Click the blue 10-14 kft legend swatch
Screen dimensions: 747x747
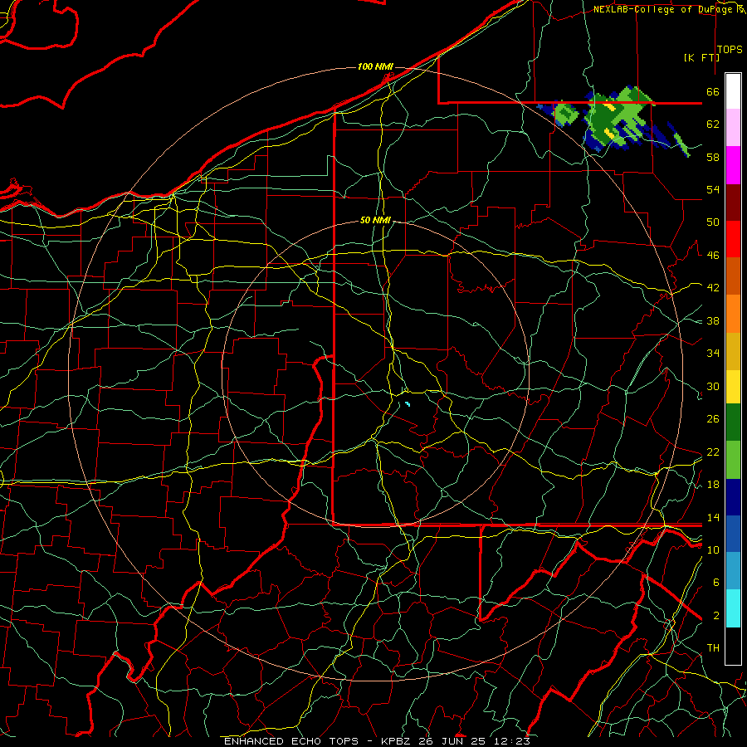click(733, 535)
